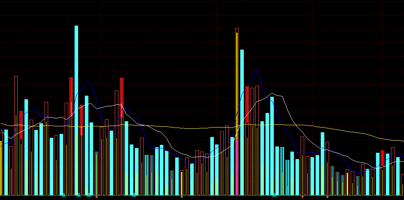This screenshot has width=404, height=200.
Task: Click the rightmost cyan 卖 sell marker
Action: (x=275, y=195)
